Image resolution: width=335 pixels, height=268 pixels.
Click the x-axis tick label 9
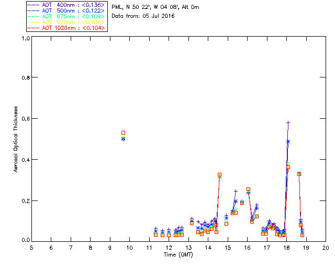110,248
